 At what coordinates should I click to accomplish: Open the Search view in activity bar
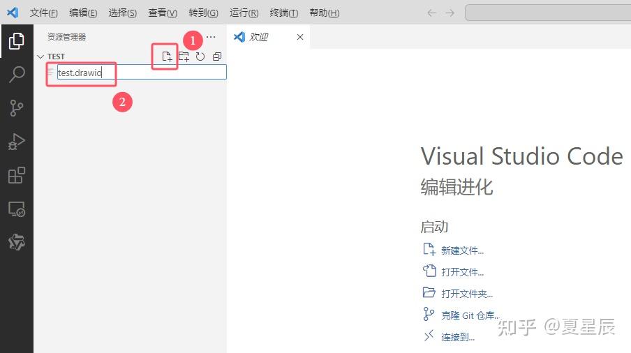[x=17, y=75]
